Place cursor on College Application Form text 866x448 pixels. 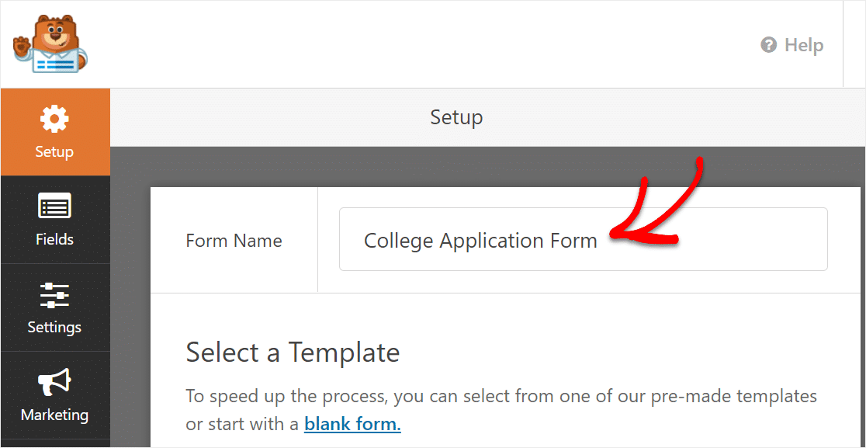(480, 241)
